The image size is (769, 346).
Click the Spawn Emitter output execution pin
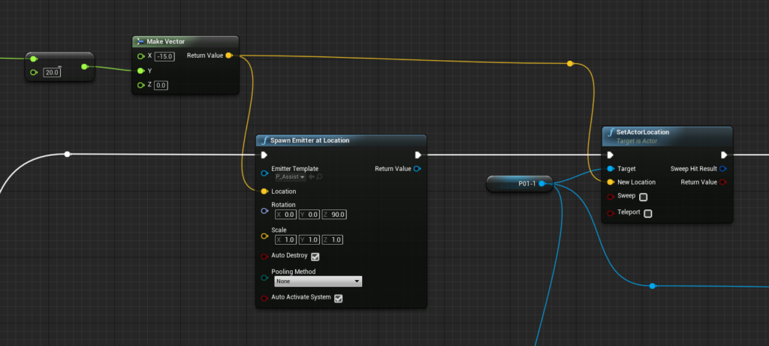tap(418, 155)
